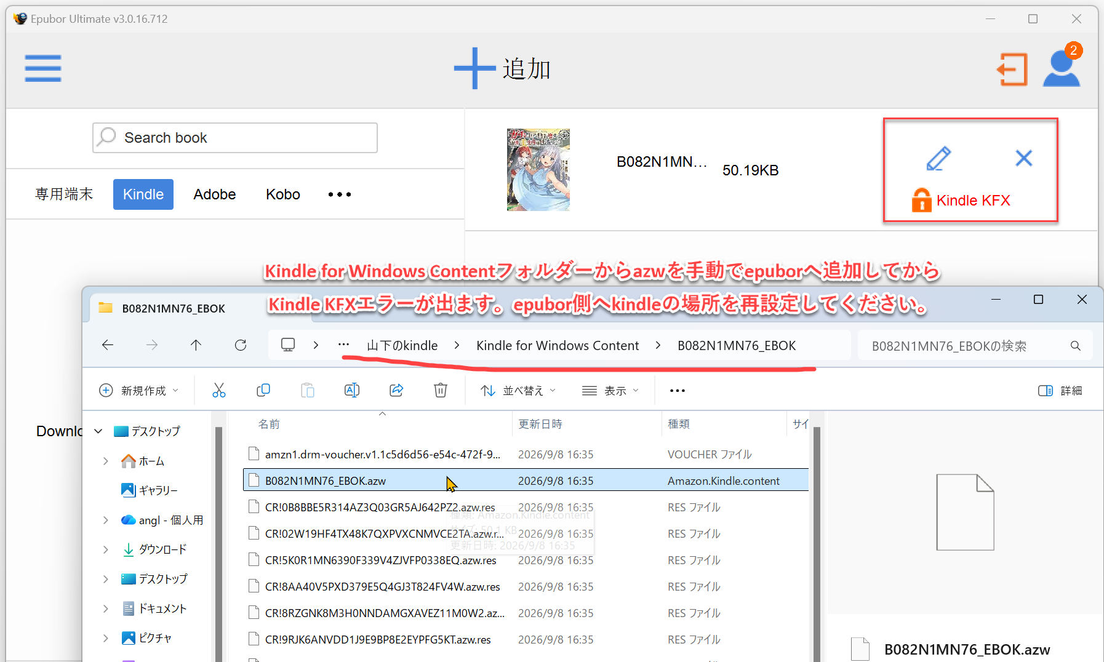Expand chevron after 山下のkindle breadcrumb
Screen dimensions: 1104x662
(457, 345)
